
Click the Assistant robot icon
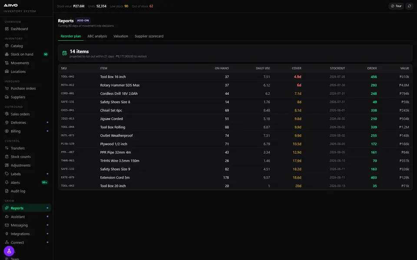(x=7, y=217)
